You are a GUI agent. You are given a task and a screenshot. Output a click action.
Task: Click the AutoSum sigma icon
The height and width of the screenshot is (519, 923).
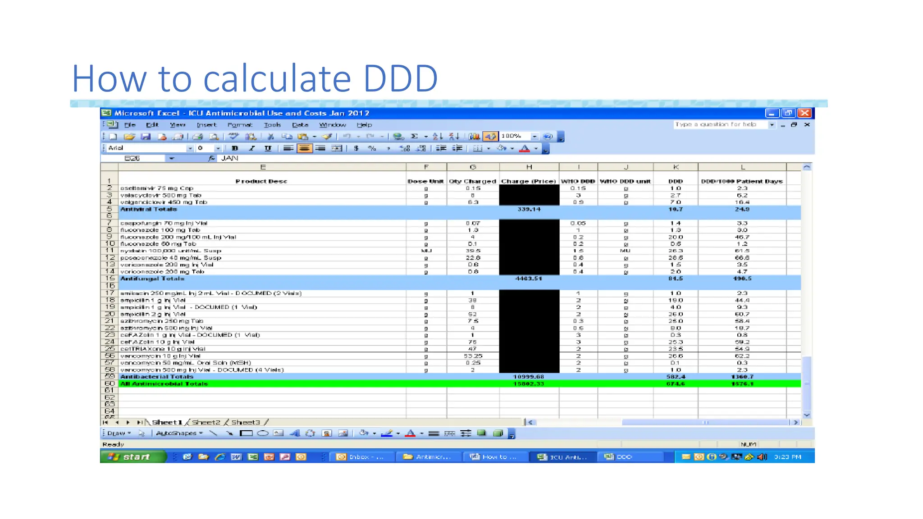pyautogui.click(x=414, y=137)
